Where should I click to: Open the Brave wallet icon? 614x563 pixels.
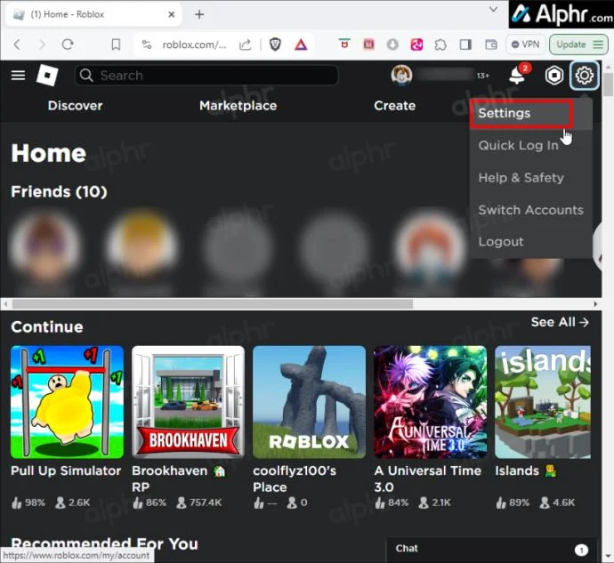point(490,44)
